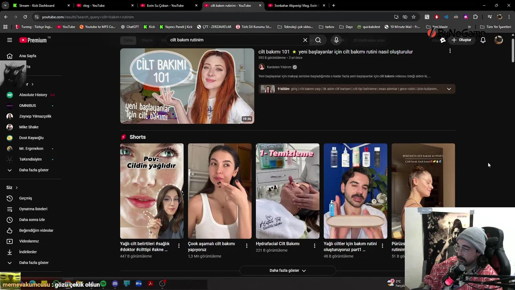
Task: Switch to the Ecrin Su Çoban tab
Action: tap(169, 6)
